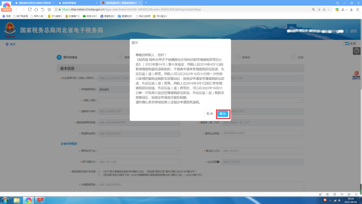Go forward with the browser forward arrow
This screenshot has height=204, width=362.
[23, 9]
